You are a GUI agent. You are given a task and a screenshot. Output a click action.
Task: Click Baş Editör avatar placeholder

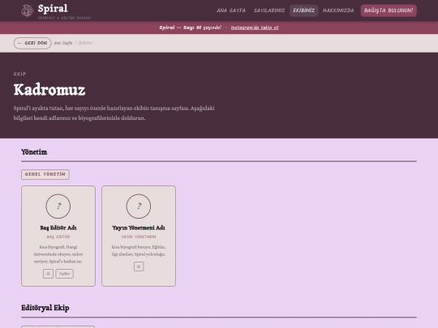coord(58,207)
